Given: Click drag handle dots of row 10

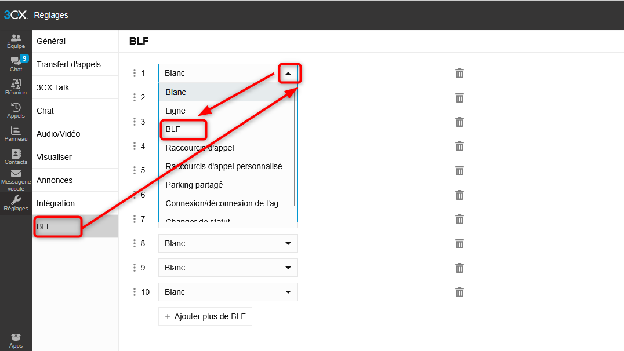Looking at the screenshot, I should pyautogui.click(x=135, y=292).
